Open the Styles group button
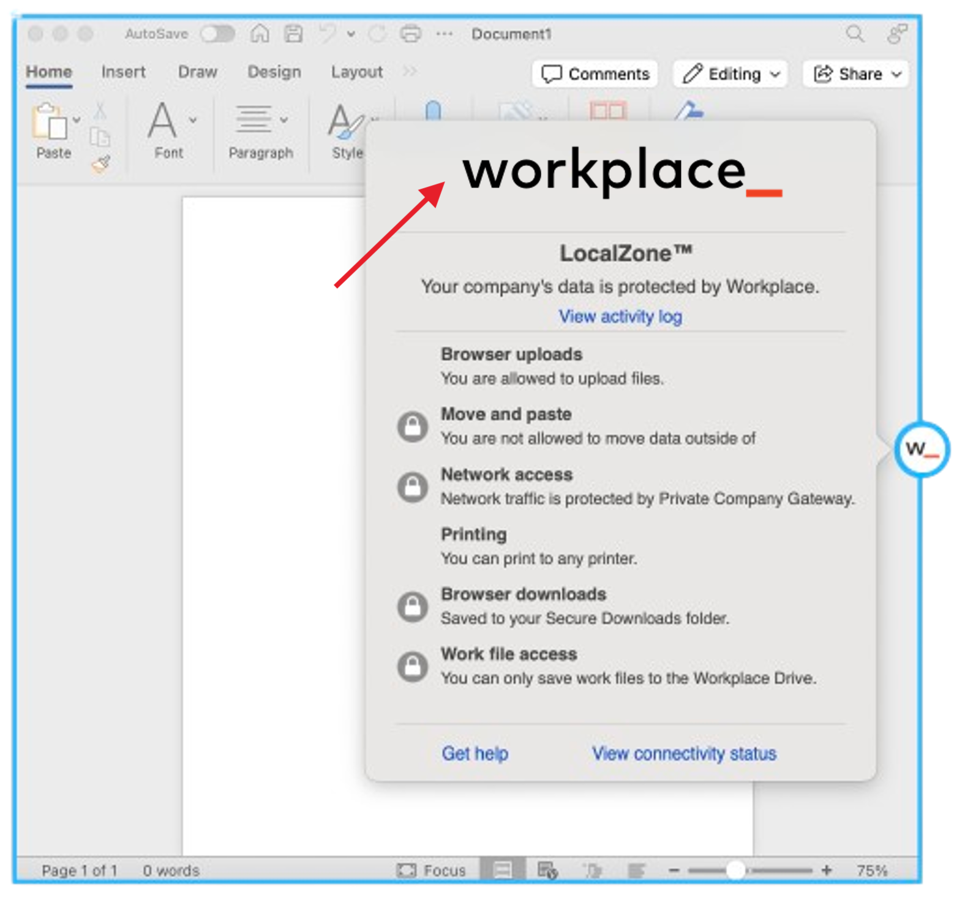This screenshot has width=965, height=910. click(347, 131)
